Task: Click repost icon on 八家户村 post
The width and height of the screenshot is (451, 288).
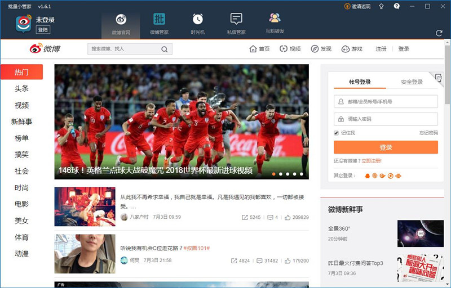Action: coord(245,218)
